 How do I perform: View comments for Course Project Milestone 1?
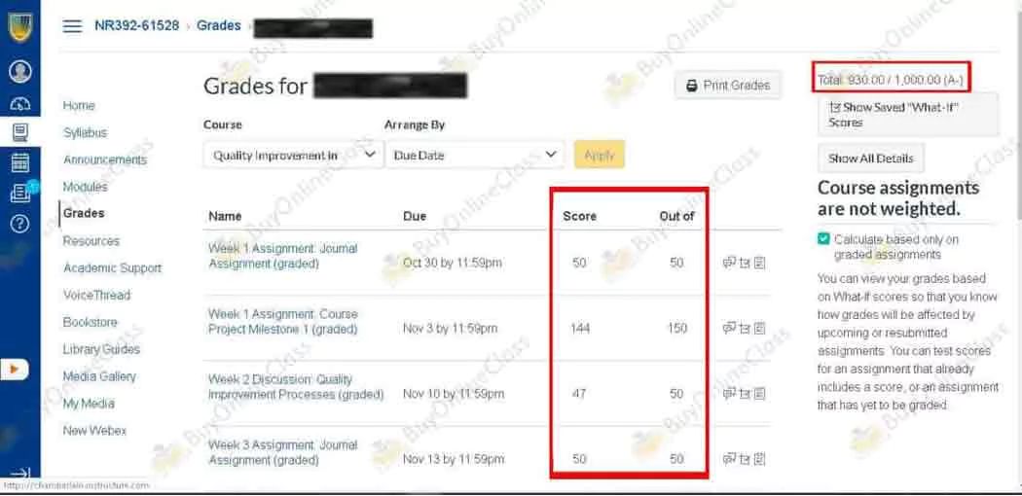pos(729,328)
